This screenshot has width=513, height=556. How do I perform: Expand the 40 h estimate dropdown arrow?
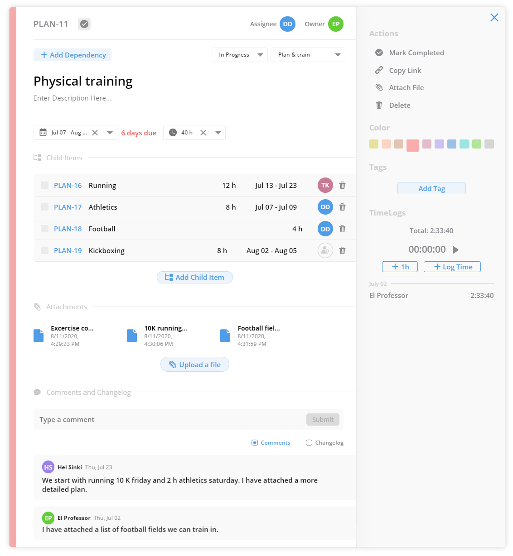(218, 133)
